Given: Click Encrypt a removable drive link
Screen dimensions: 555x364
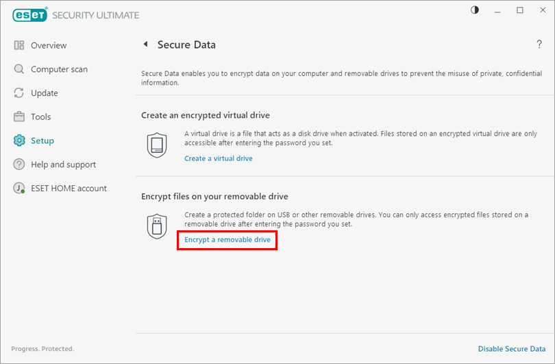Looking at the screenshot, I should coord(227,240).
